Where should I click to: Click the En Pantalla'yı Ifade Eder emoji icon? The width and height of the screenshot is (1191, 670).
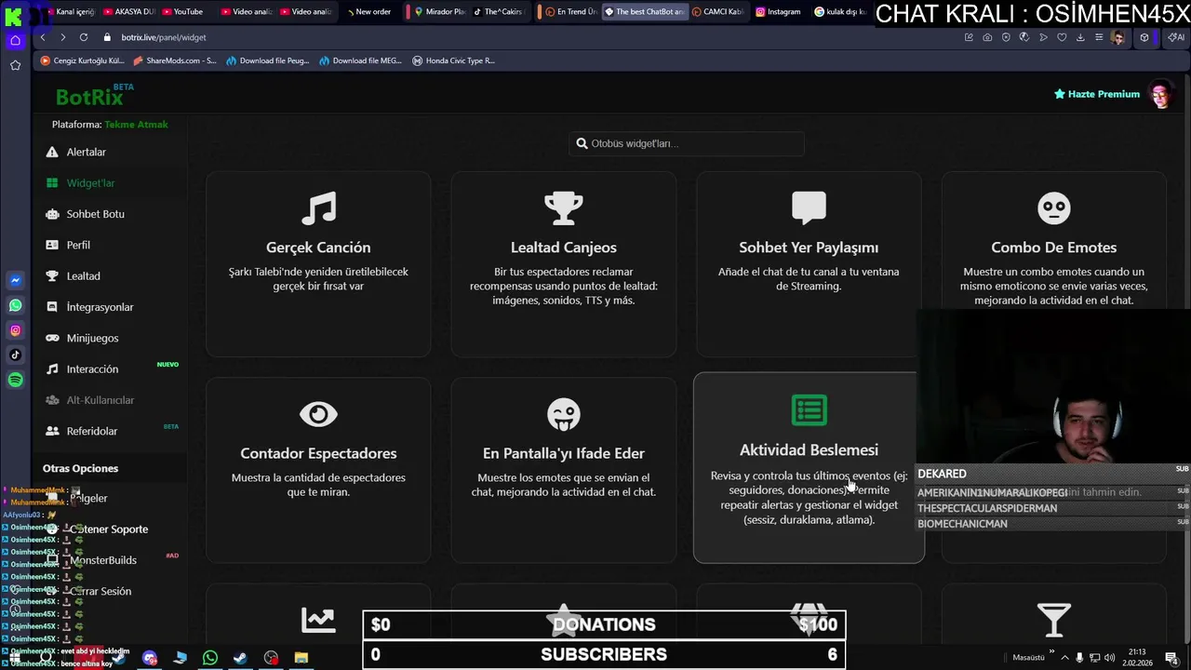click(x=564, y=414)
